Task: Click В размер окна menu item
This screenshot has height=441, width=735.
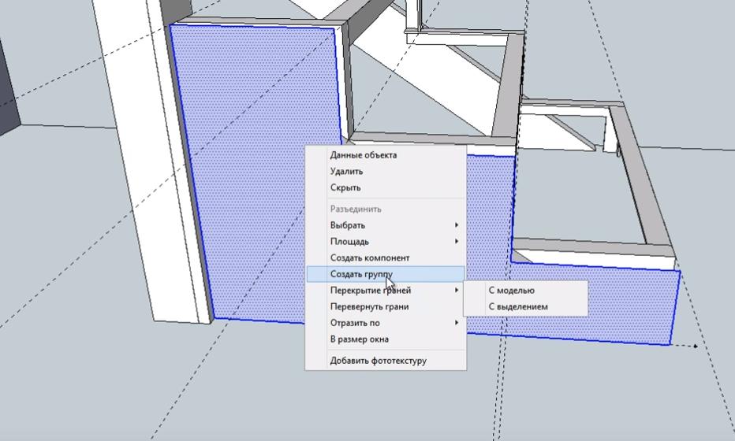Action: point(359,339)
